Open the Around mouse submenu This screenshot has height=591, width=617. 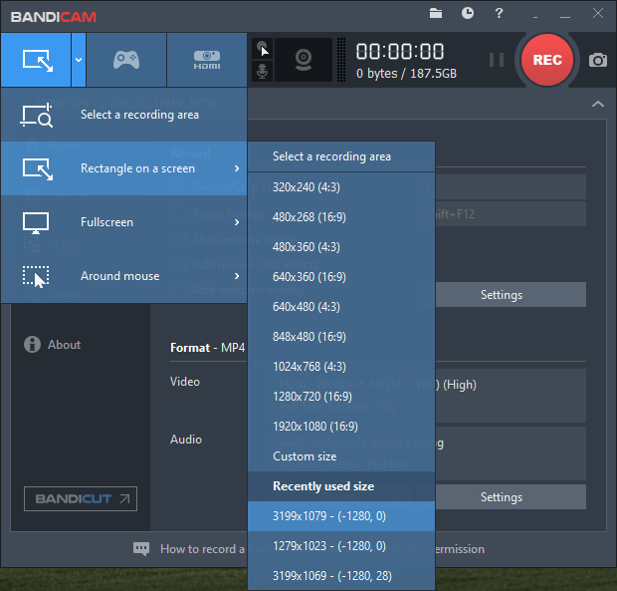point(124,276)
